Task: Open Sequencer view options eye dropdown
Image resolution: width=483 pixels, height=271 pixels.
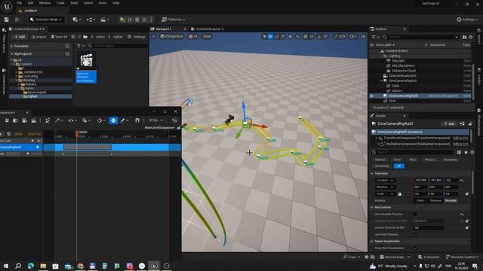Action: point(72,120)
